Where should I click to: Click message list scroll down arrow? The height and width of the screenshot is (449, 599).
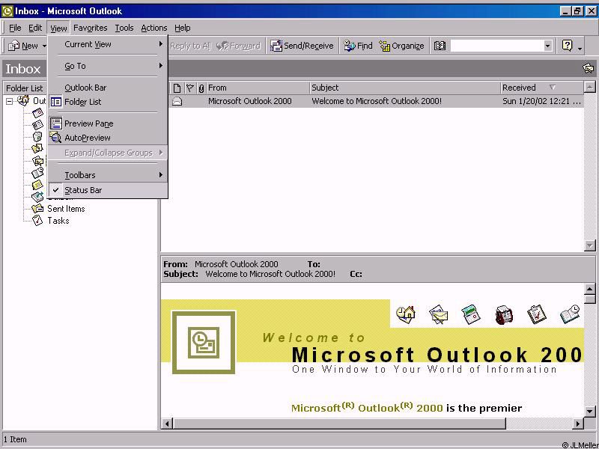(x=590, y=245)
